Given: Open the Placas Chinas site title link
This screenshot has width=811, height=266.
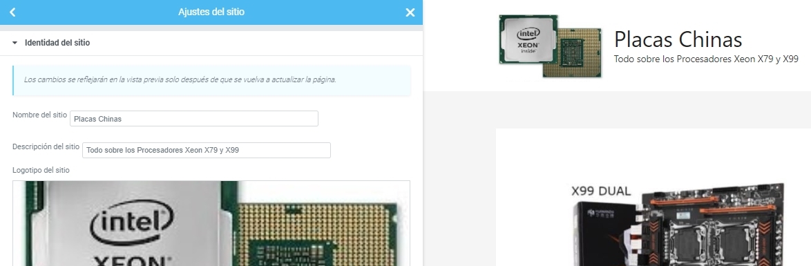Looking at the screenshot, I should (x=678, y=39).
